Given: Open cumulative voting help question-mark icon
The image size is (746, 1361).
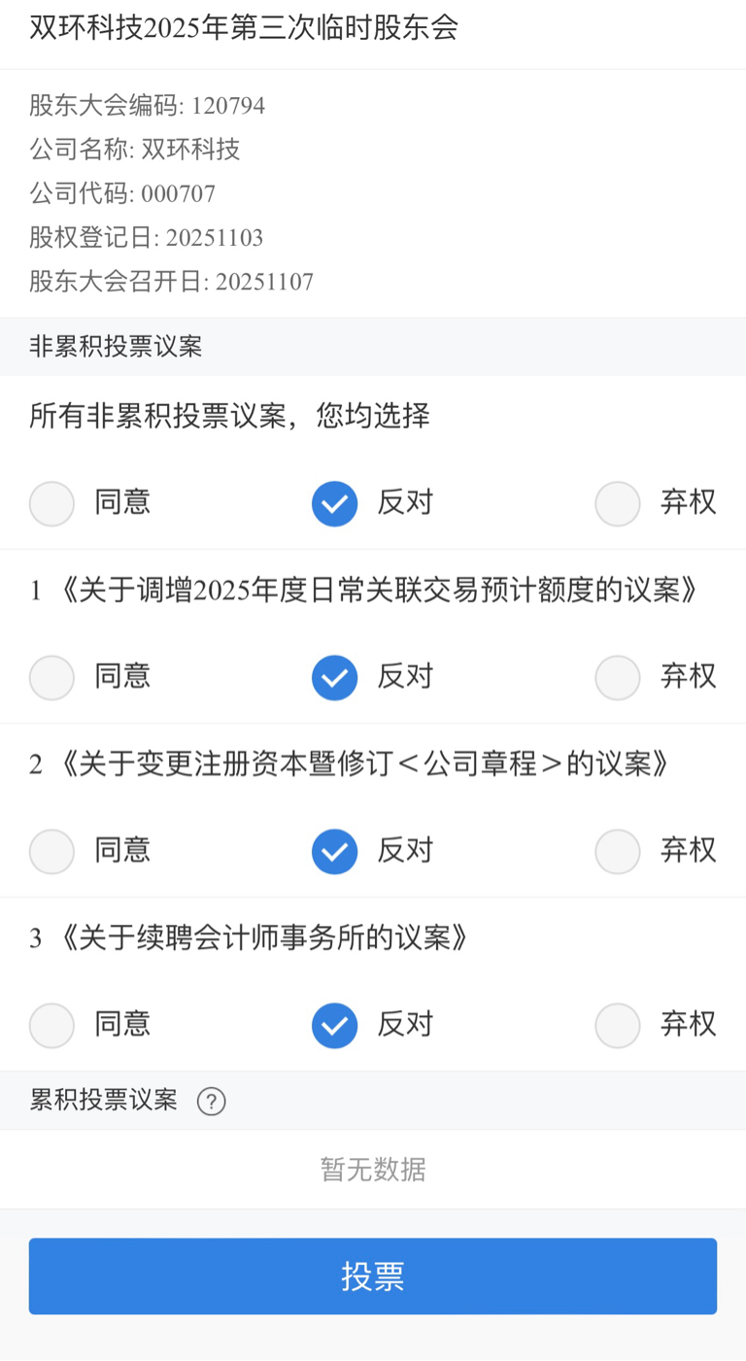Looking at the screenshot, I should coord(211,1101).
